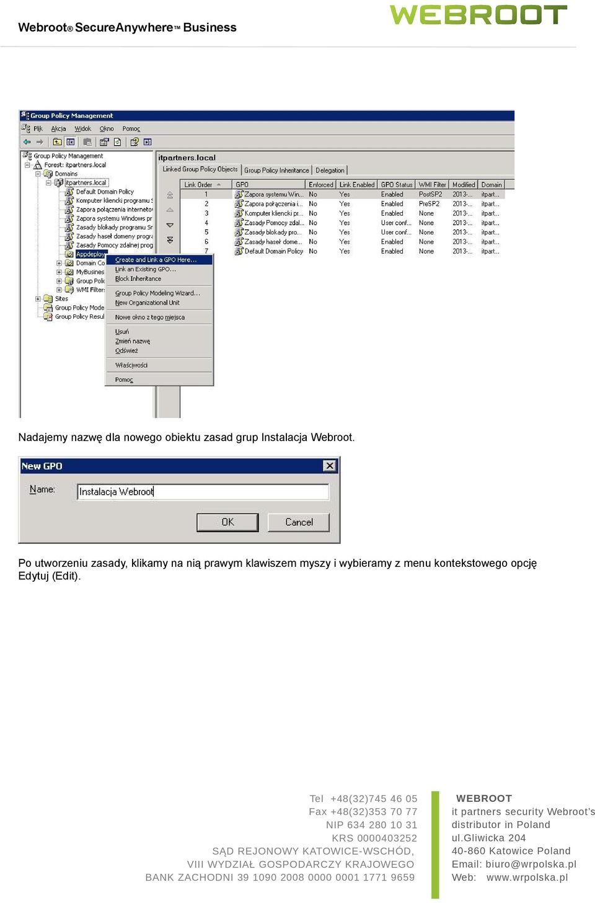Image resolution: width=595 pixels, height=903 pixels.
Task: Choose Create and Link a GPO Here
Action: pos(159,260)
